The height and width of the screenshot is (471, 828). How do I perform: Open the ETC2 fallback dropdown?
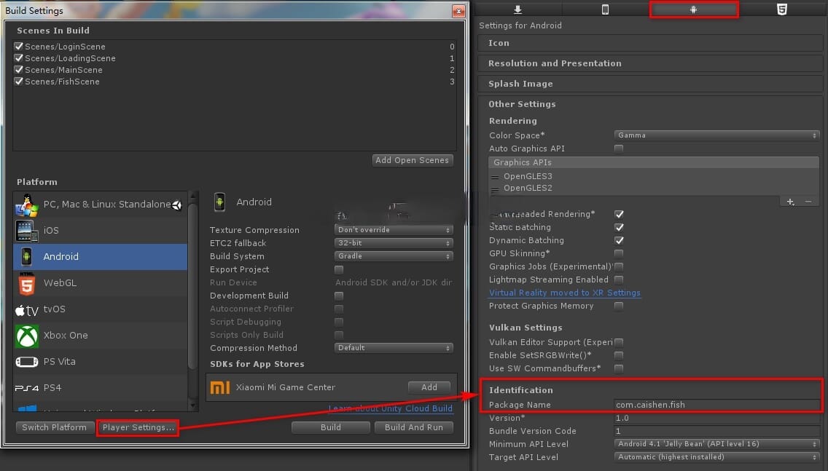(394, 243)
